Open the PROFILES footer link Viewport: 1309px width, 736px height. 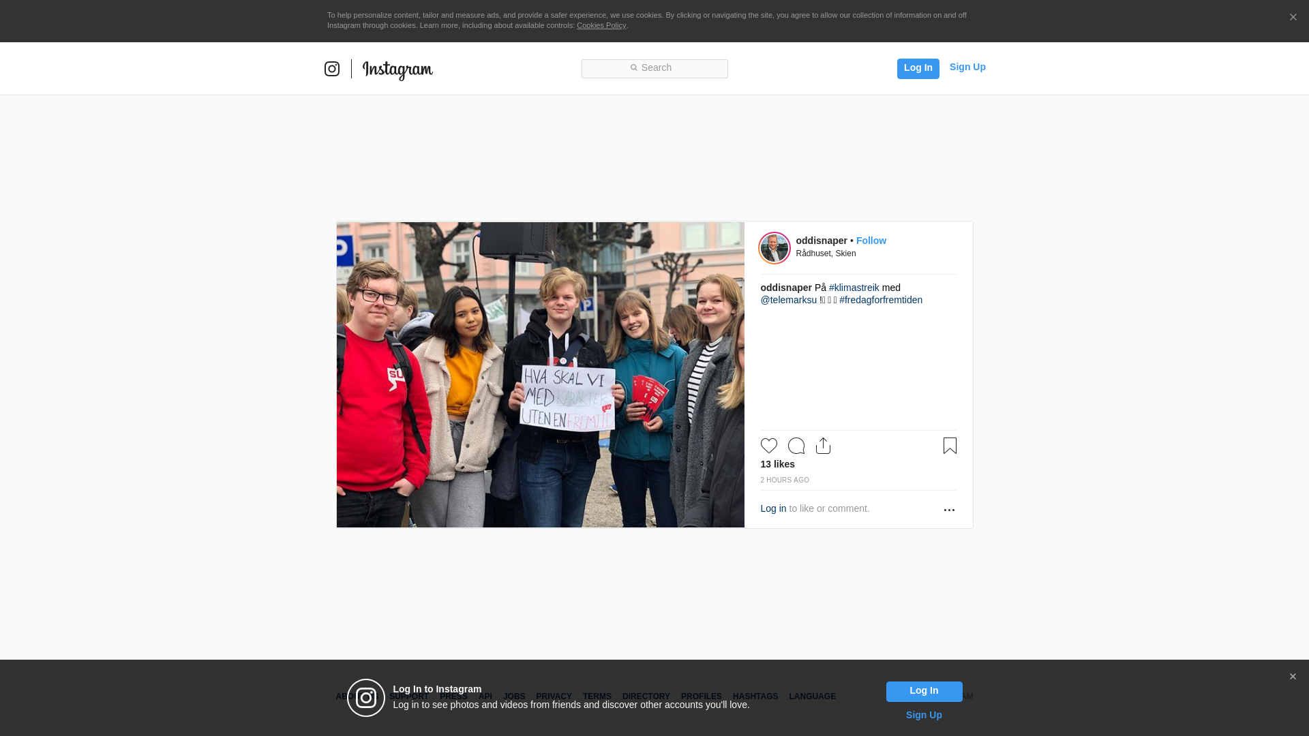(x=701, y=696)
